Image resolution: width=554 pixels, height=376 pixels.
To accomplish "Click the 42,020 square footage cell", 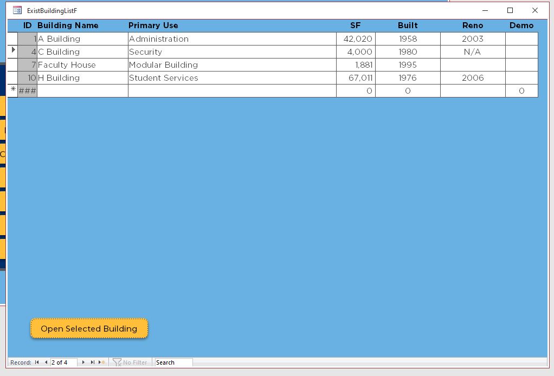I will (356, 39).
